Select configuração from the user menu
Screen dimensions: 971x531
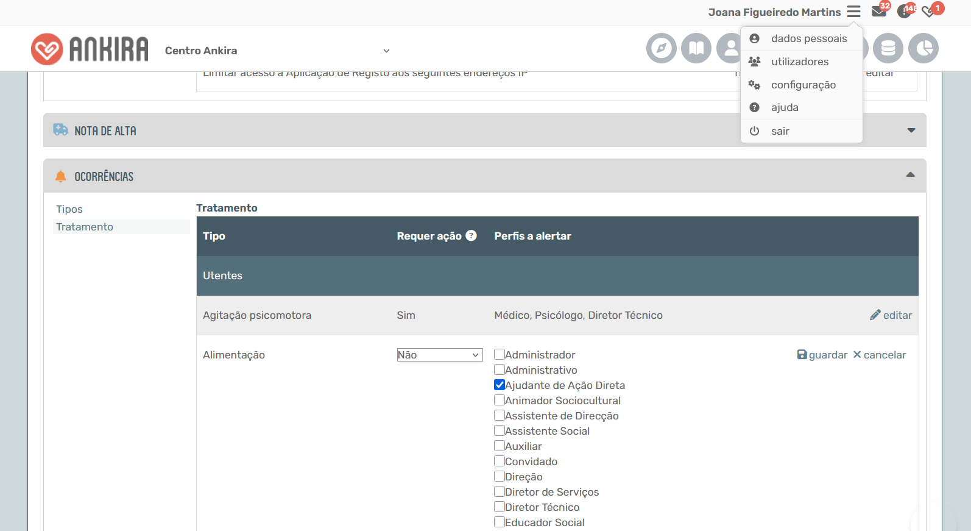point(802,85)
